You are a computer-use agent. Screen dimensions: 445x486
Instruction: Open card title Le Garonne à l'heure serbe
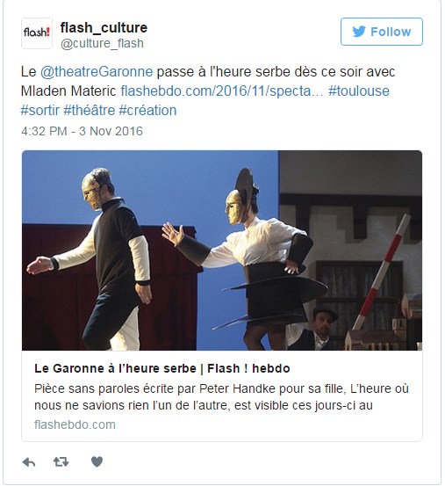click(x=162, y=368)
